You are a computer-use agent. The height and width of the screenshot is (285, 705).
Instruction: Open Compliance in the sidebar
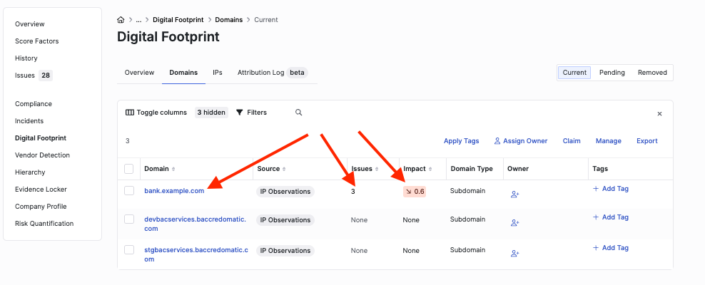[x=34, y=104]
